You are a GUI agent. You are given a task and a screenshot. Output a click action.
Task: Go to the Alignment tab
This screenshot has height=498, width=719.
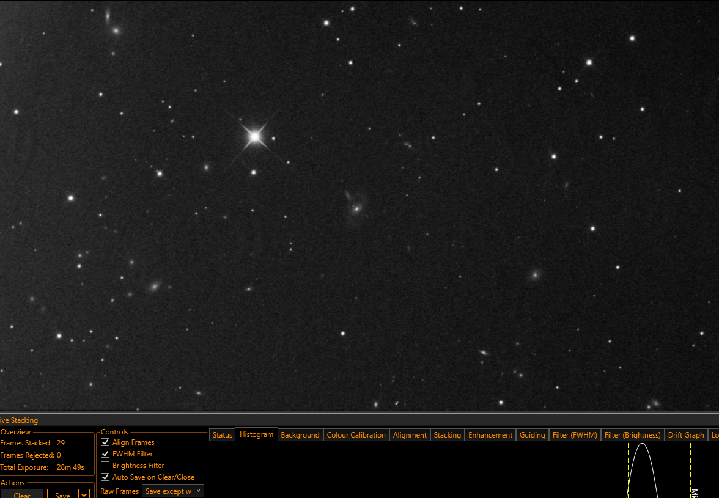click(410, 435)
